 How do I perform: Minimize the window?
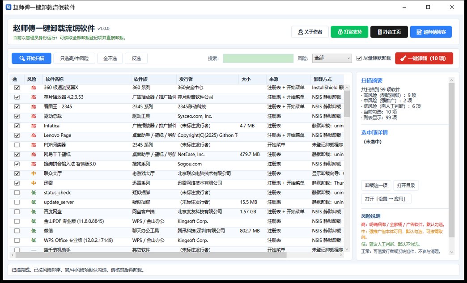click(404, 7)
